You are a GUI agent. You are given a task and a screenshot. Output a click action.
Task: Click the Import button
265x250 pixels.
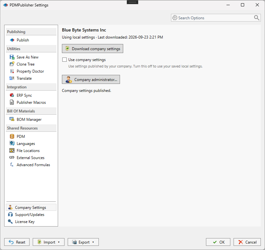[48, 242]
